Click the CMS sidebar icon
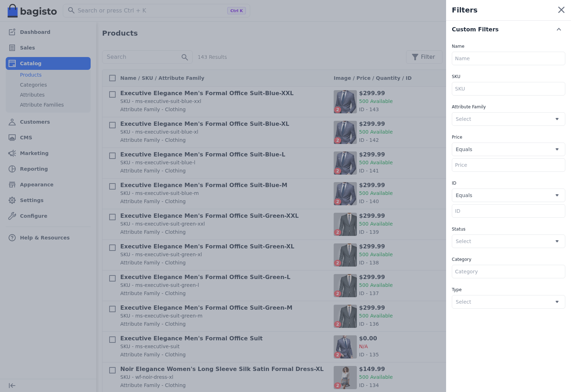The width and height of the screenshot is (571, 392). [12, 138]
